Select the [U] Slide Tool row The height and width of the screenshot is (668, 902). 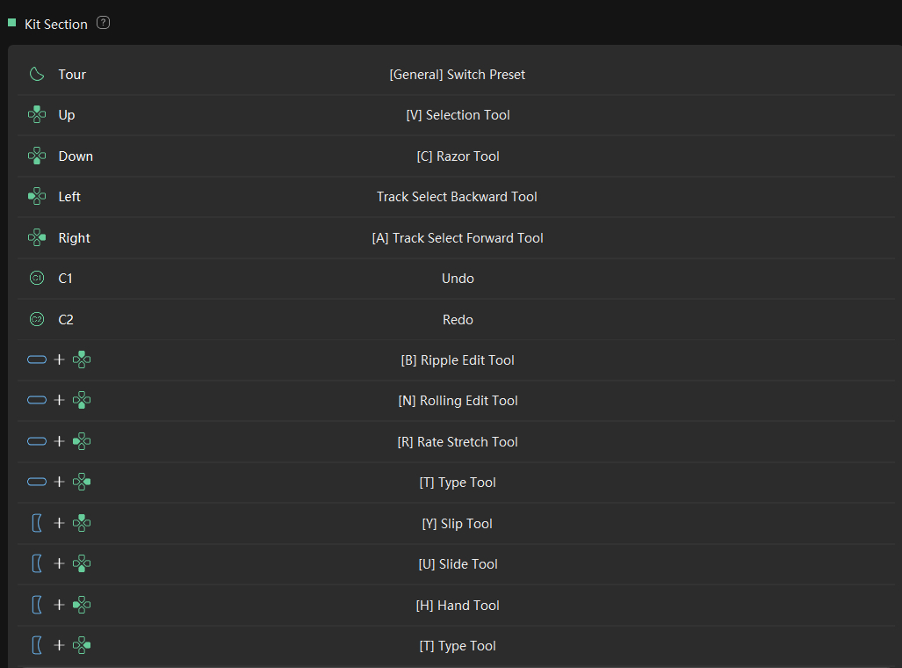[x=456, y=564]
